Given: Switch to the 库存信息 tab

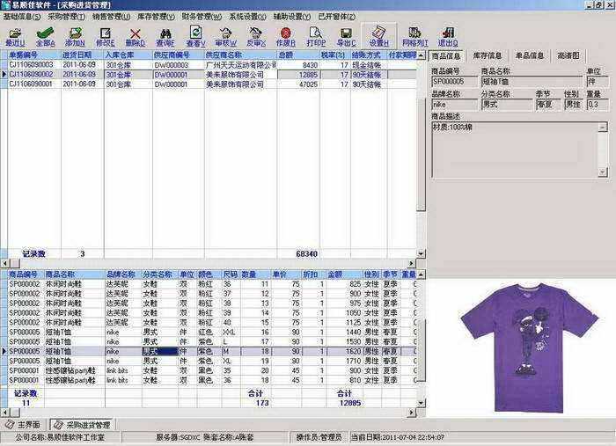Looking at the screenshot, I should point(488,55).
